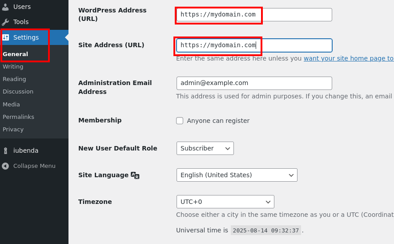The height and width of the screenshot is (244, 394).
Task: Click the Settings sliders icon
Action: 5,37
